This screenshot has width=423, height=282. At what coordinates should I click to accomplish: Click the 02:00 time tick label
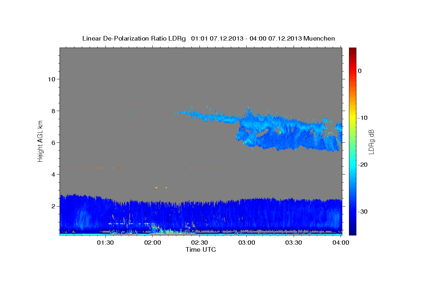pos(153,243)
